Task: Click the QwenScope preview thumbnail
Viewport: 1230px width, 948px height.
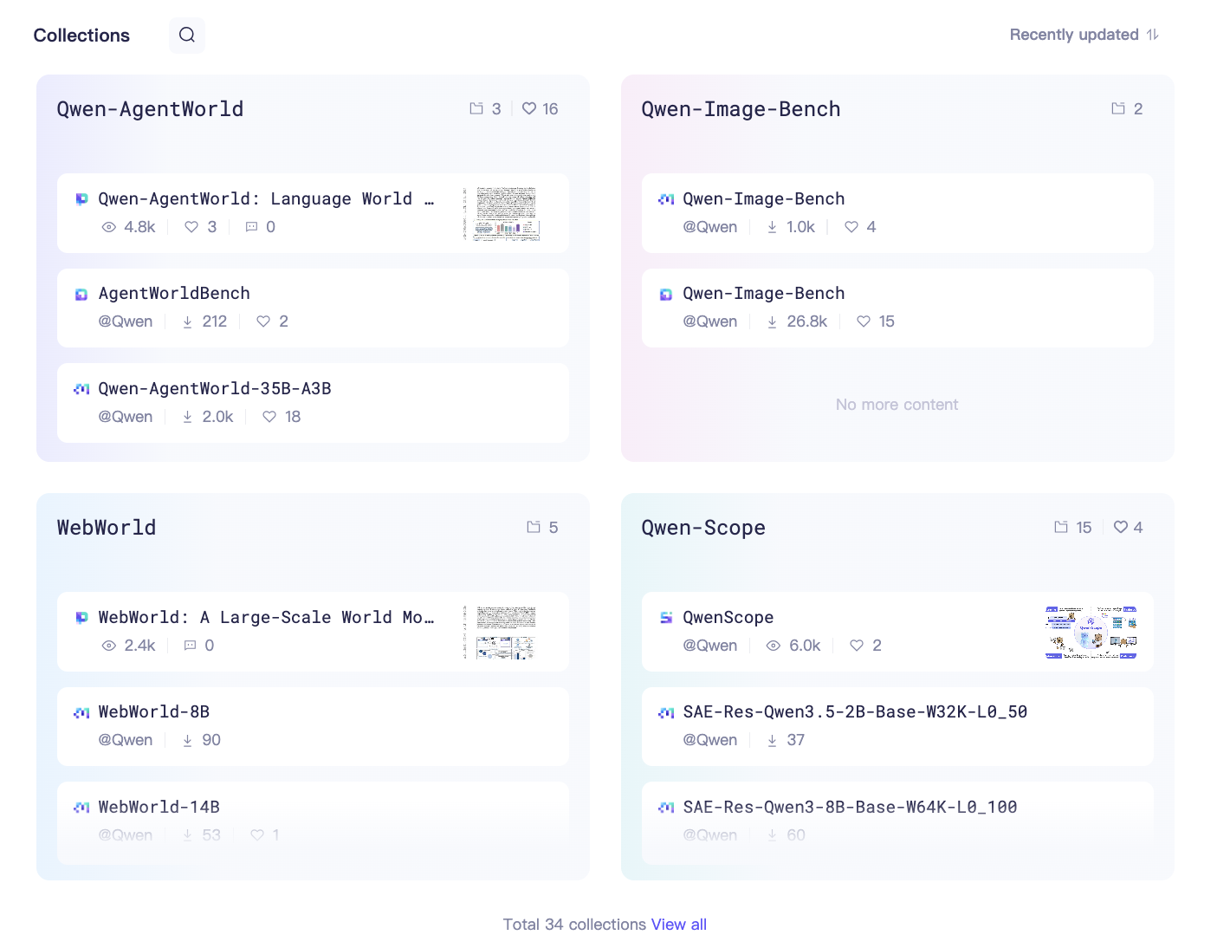Action: click(x=1091, y=632)
